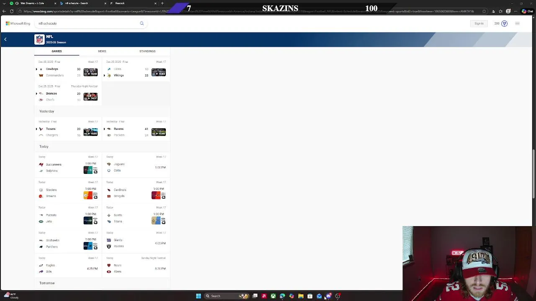Click the Cowboys team name
The height and width of the screenshot is (301, 536).
click(52, 69)
